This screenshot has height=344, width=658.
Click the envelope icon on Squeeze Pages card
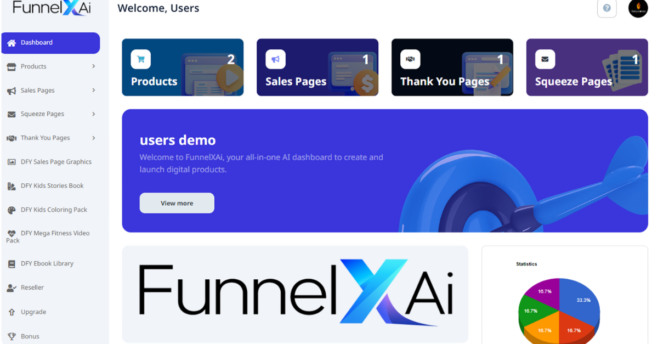coord(545,59)
